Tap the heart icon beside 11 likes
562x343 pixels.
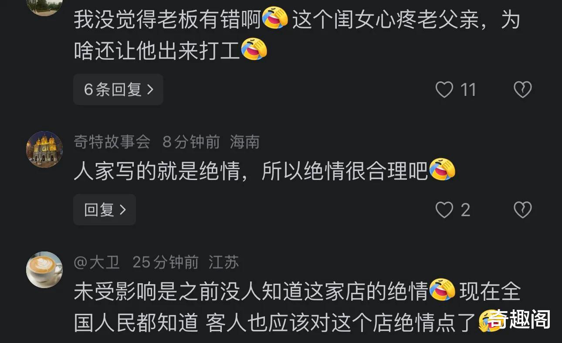444,90
